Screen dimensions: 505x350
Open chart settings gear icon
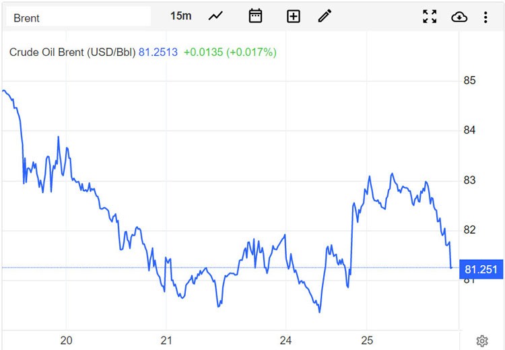(x=481, y=341)
